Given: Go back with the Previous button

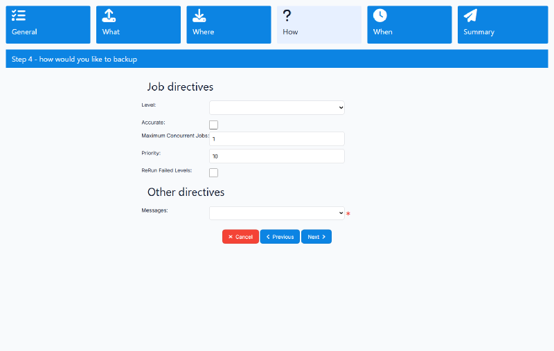Looking at the screenshot, I should tap(280, 237).
